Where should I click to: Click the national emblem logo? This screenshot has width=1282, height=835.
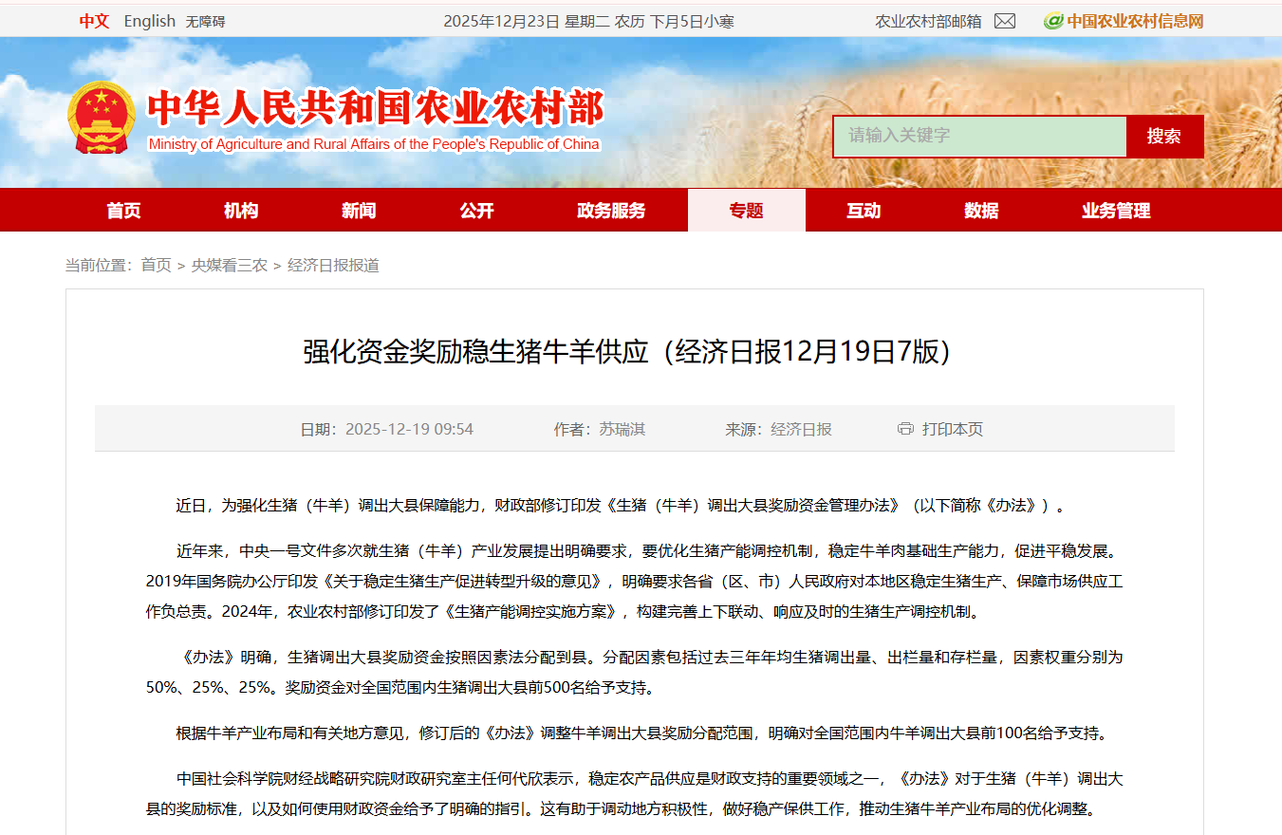click(x=102, y=118)
